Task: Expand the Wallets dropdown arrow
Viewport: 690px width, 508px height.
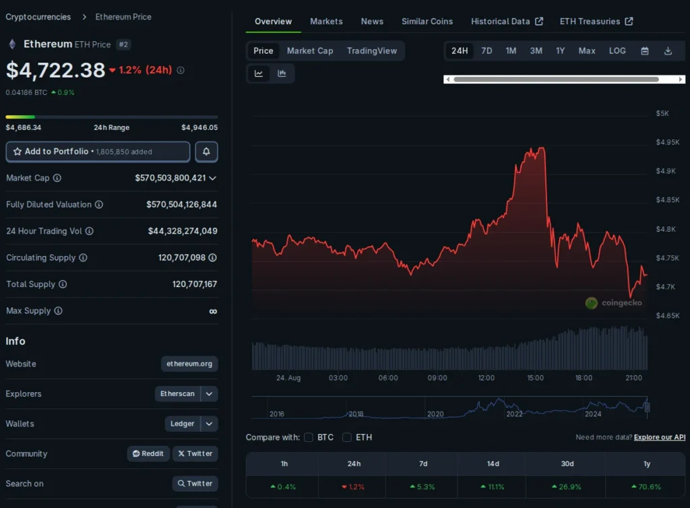Action: click(210, 424)
